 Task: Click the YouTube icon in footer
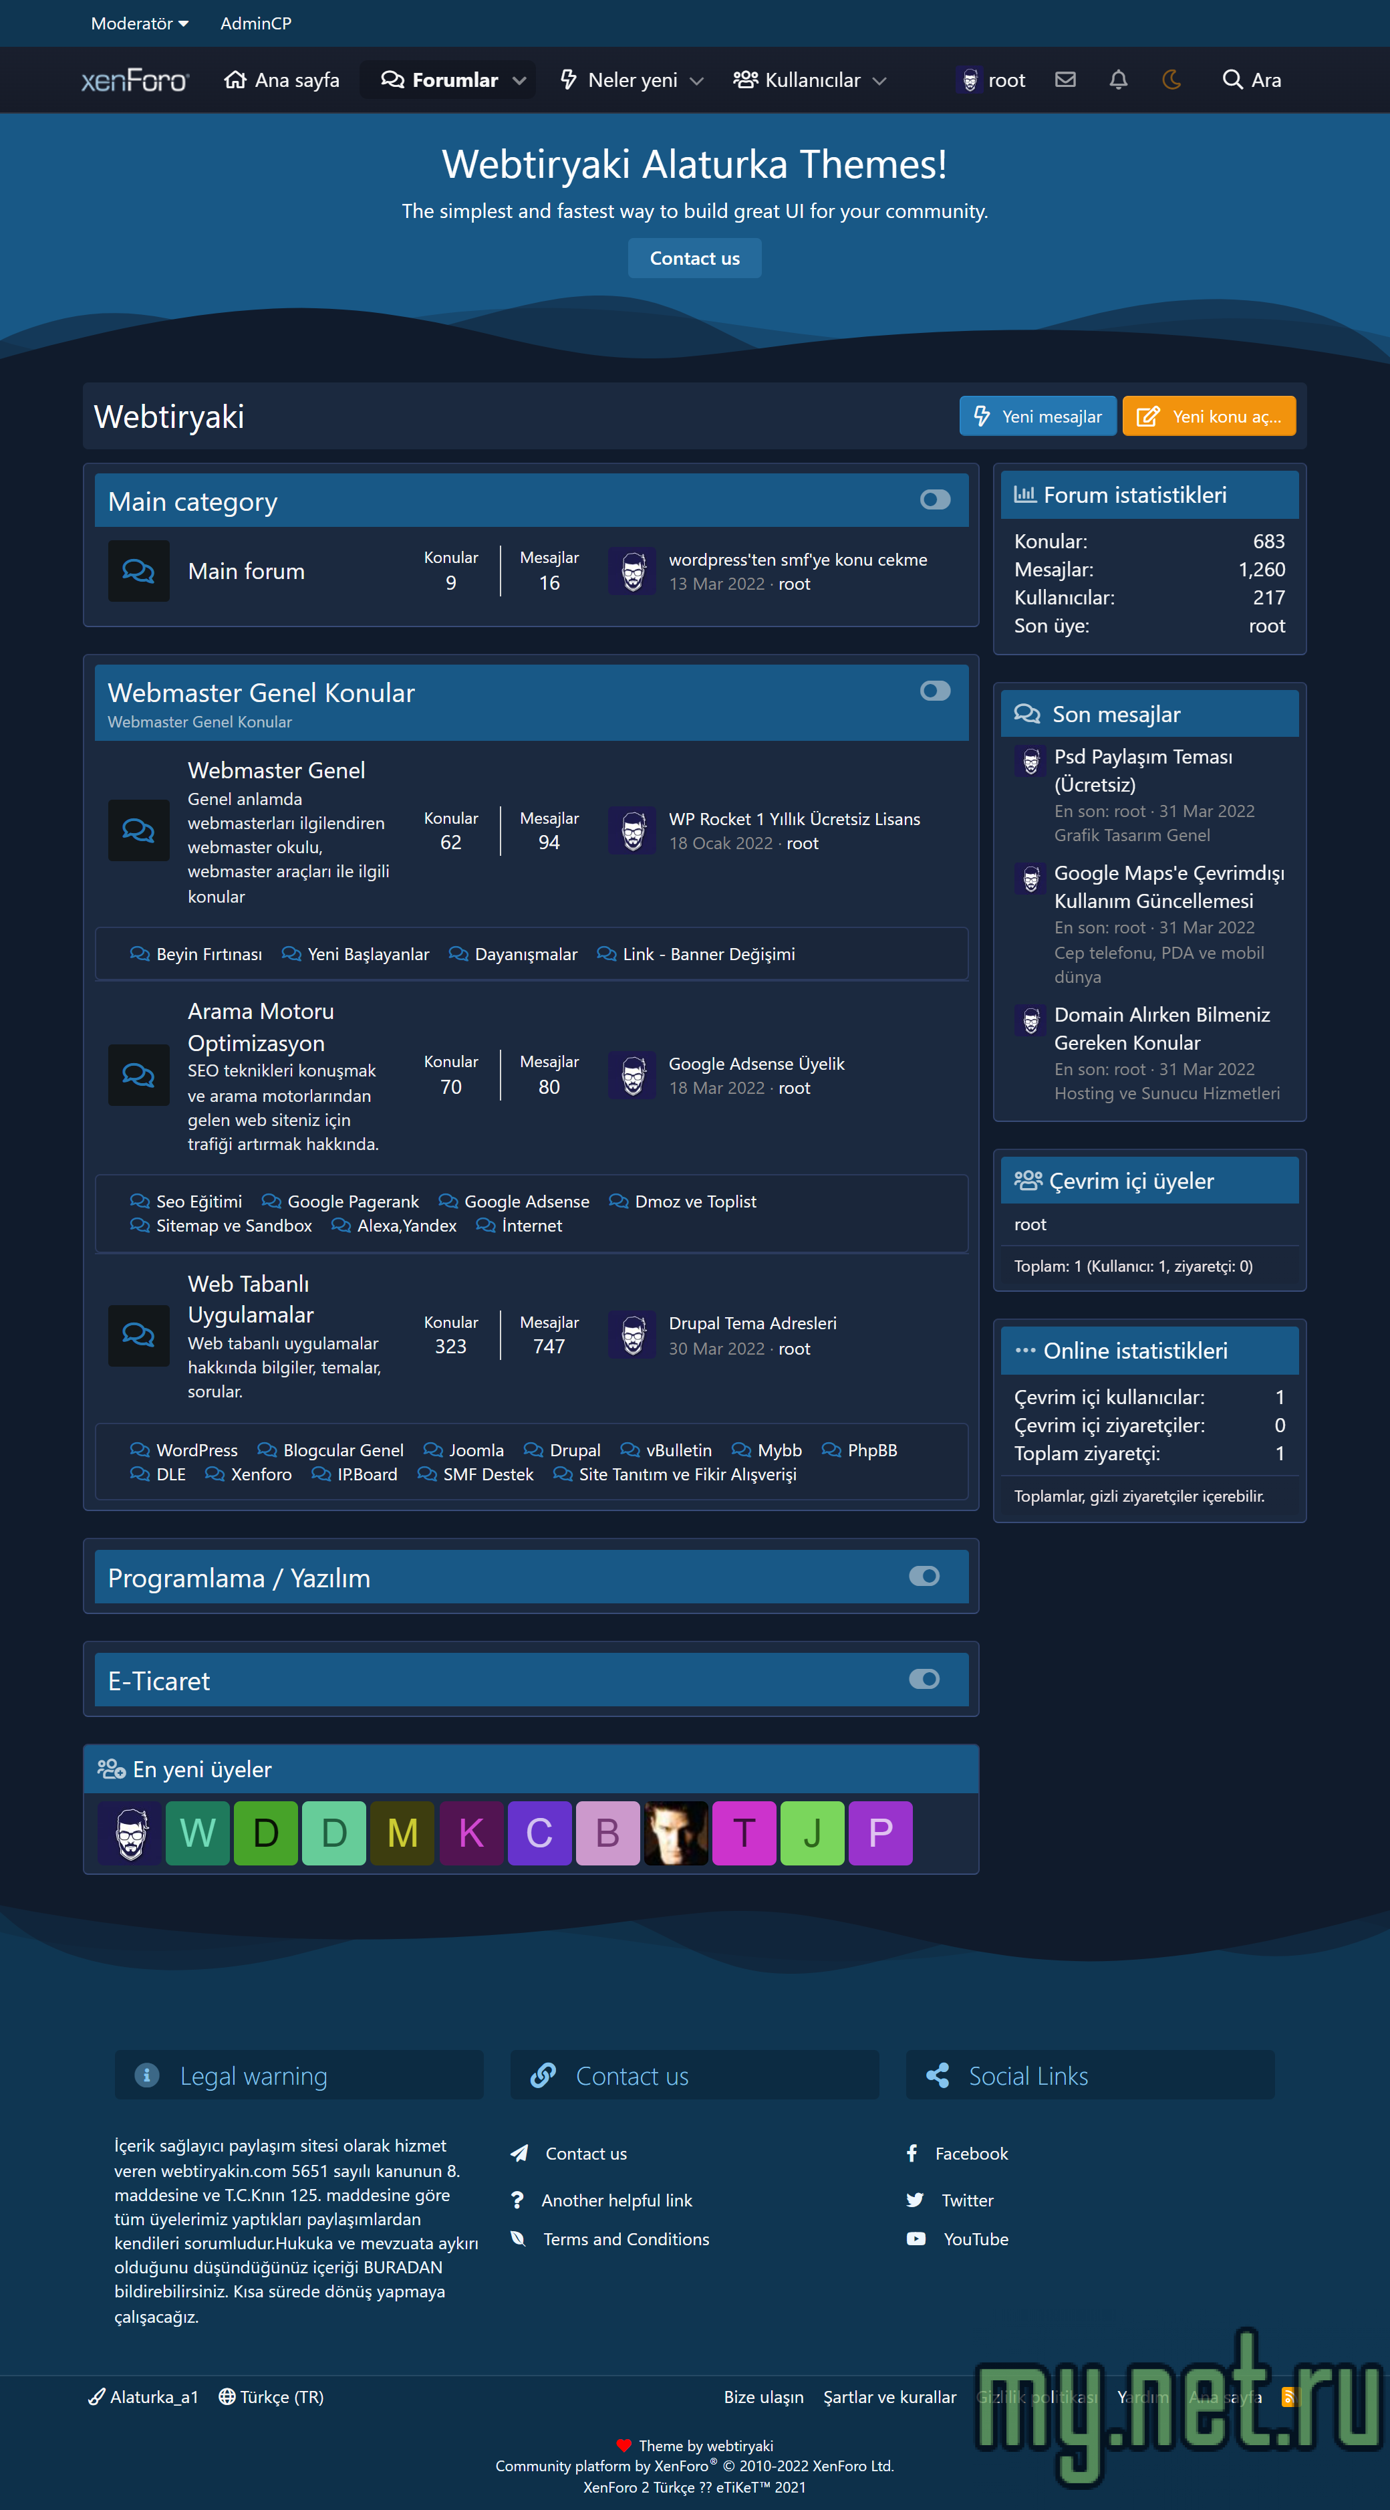(x=916, y=2239)
